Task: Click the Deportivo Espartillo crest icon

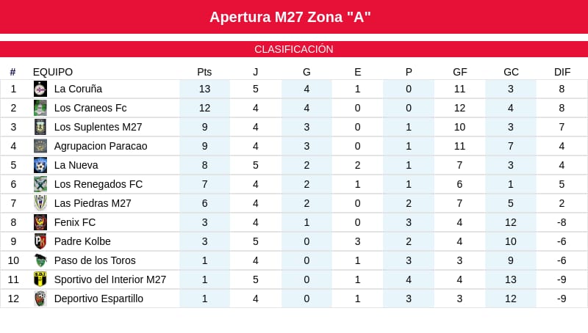Action: [x=40, y=299]
